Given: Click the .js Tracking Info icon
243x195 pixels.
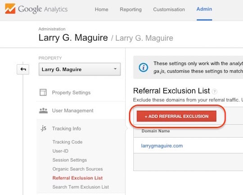Looking at the screenshot, I should coord(43,128).
